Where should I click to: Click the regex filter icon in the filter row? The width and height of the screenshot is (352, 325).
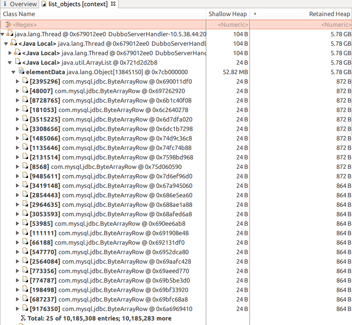(x=9, y=24)
